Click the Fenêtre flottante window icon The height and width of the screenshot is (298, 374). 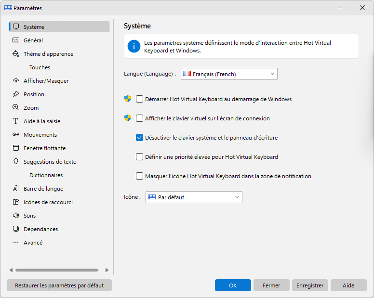16,148
